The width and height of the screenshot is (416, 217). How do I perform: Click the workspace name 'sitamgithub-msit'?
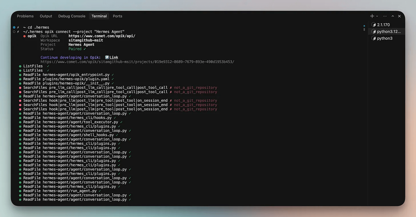click(x=86, y=40)
